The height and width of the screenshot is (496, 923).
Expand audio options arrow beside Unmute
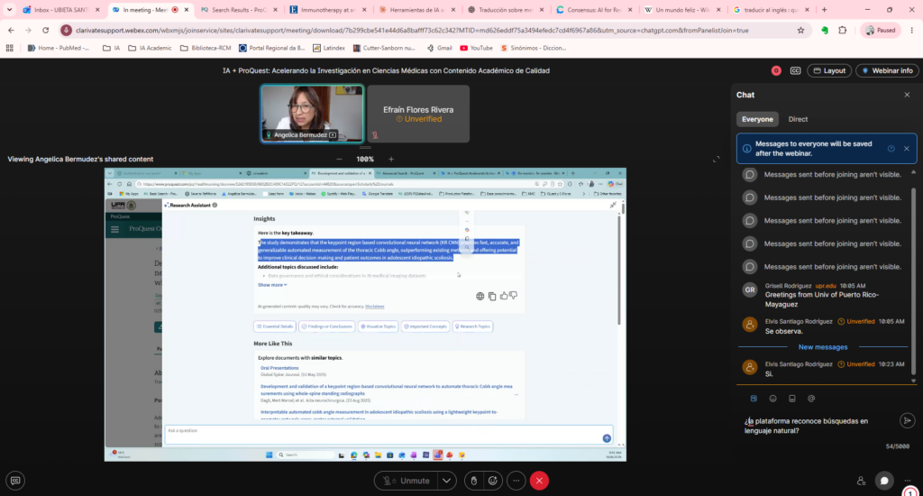point(447,481)
